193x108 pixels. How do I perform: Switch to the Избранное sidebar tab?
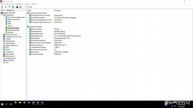point(10,10)
